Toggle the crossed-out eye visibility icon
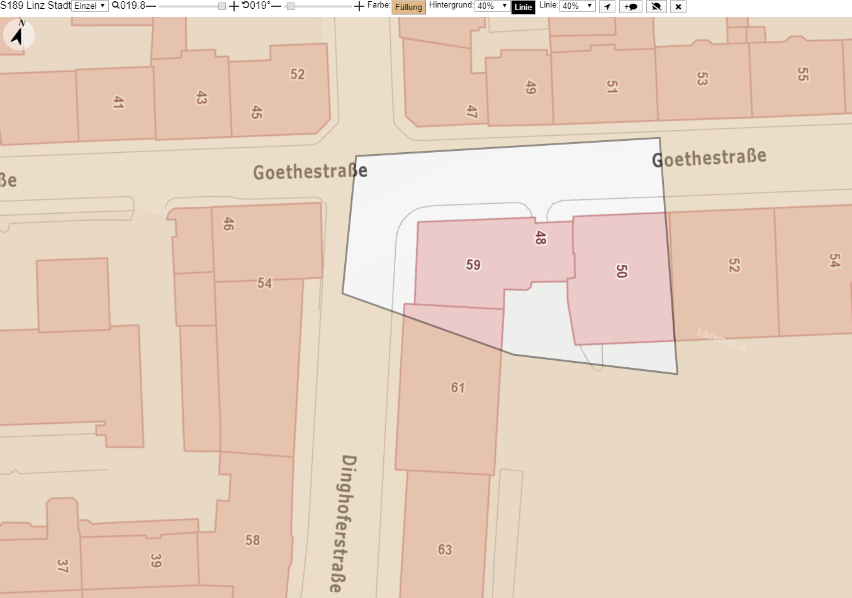This screenshot has height=598, width=852. pos(656,6)
